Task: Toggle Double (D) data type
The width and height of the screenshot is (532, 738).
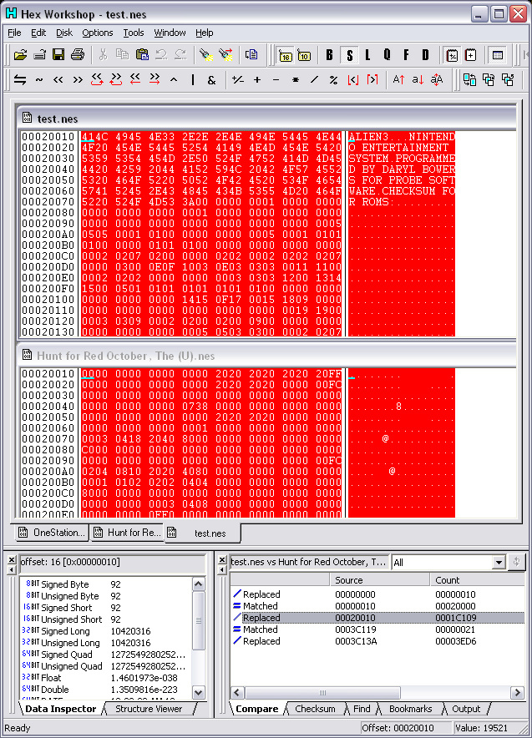Action: [x=426, y=56]
